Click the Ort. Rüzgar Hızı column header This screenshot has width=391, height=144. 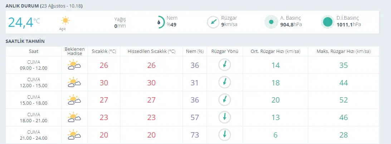275,51
